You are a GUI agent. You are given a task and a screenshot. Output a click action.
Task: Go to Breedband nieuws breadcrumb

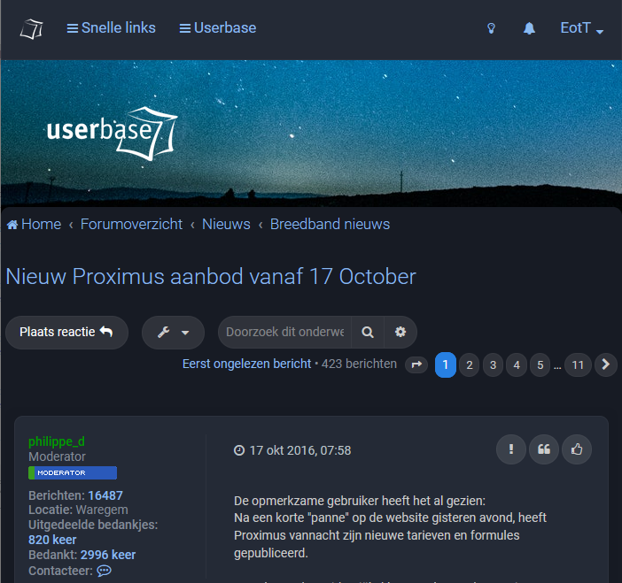point(330,224)
